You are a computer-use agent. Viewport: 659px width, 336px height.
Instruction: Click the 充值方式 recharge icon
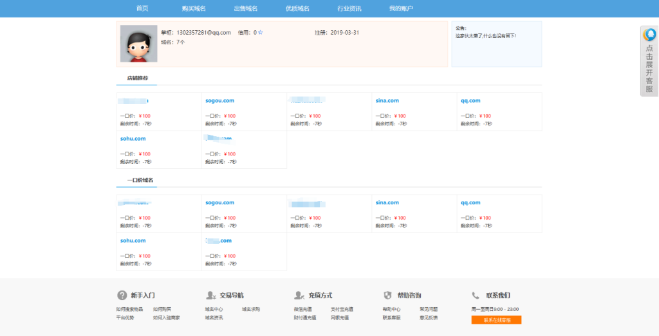(x=299, y=296)
